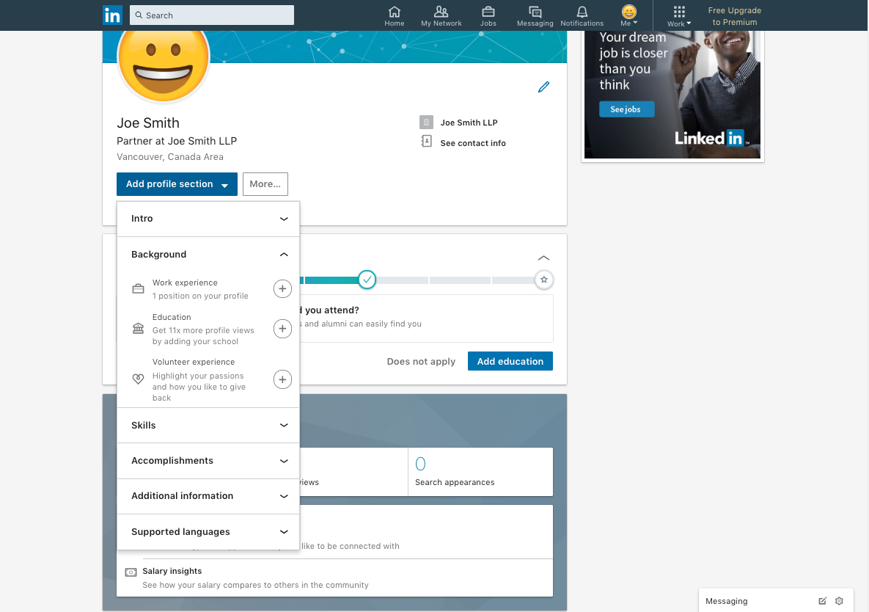Click in the Search field
This screenshot has height=612, width=869.
(212, 15)
